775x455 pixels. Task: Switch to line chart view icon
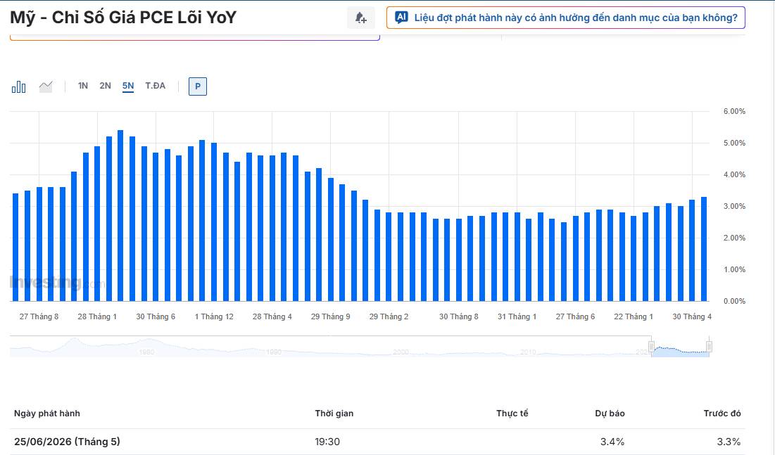point(46,87)
